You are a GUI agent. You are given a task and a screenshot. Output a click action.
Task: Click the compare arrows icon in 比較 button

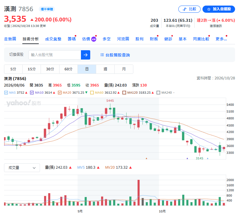(x=185, y=9)
